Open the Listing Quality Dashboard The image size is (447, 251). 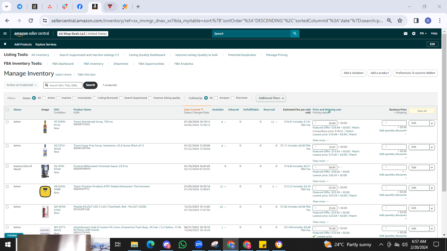coord(147,55)
